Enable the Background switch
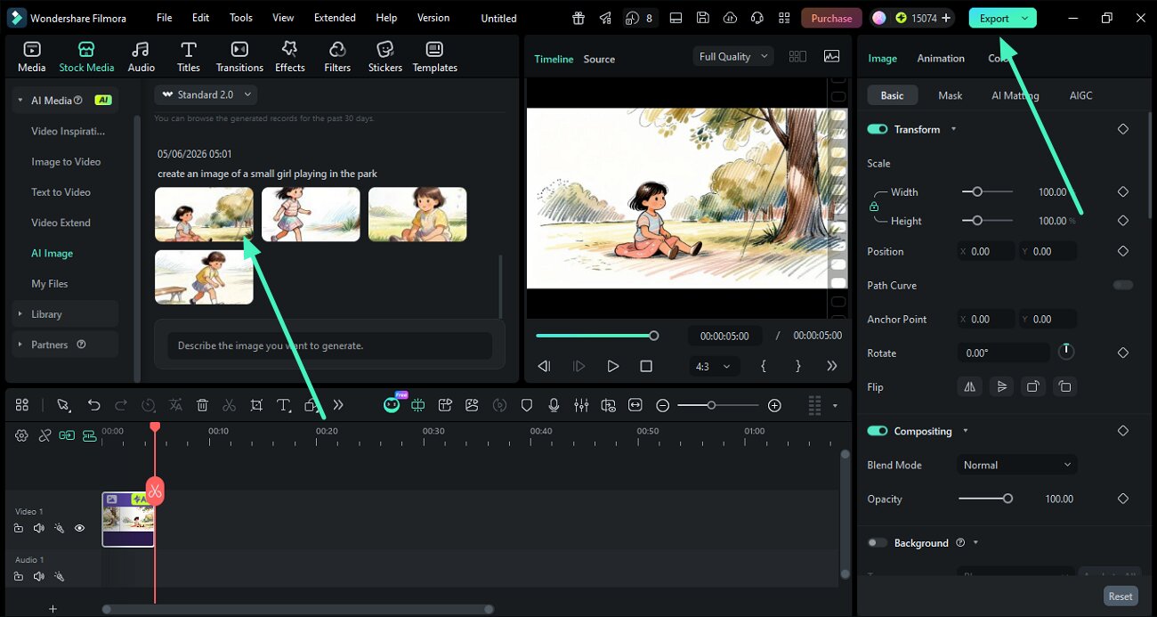This screenshot has height=617, width=1157. pyautogui.click(x=878, y=542)
